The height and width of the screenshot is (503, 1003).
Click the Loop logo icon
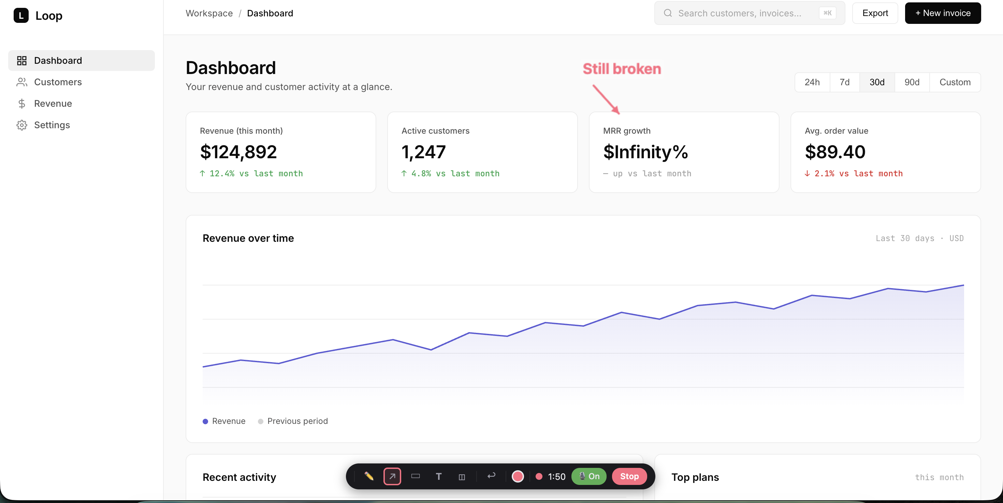click(21, 16)
